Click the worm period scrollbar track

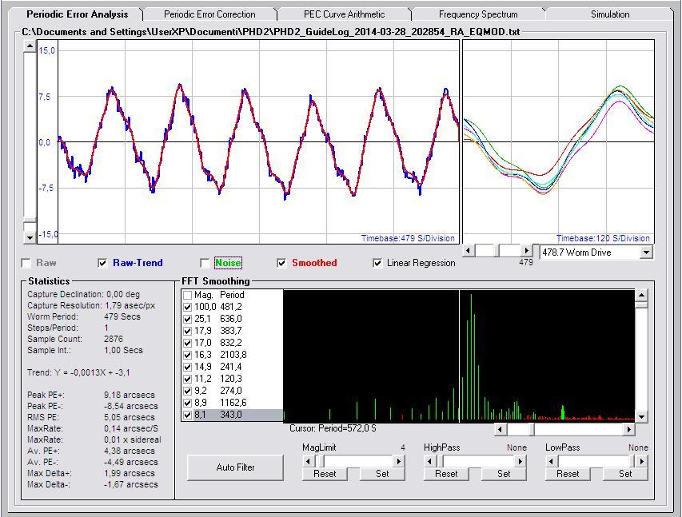tap(486, 250)
